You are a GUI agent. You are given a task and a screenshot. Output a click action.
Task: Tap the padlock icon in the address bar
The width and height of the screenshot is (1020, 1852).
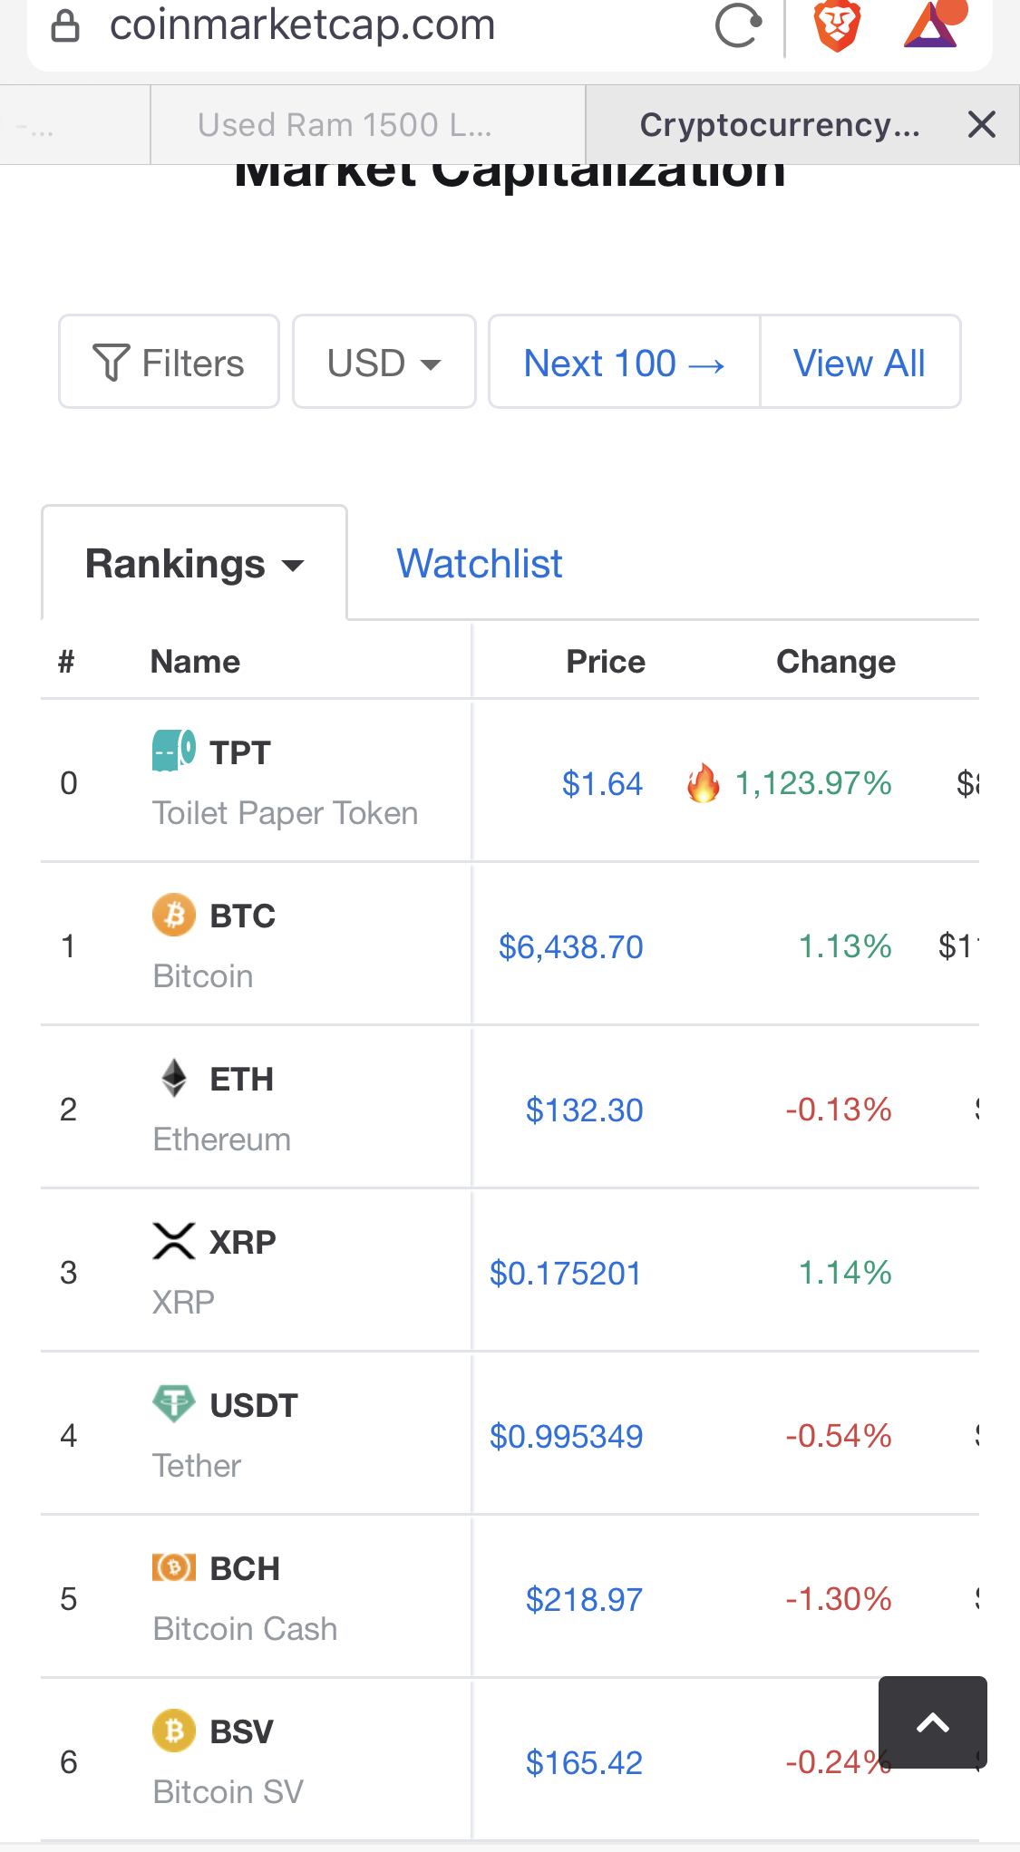(65, 25)
